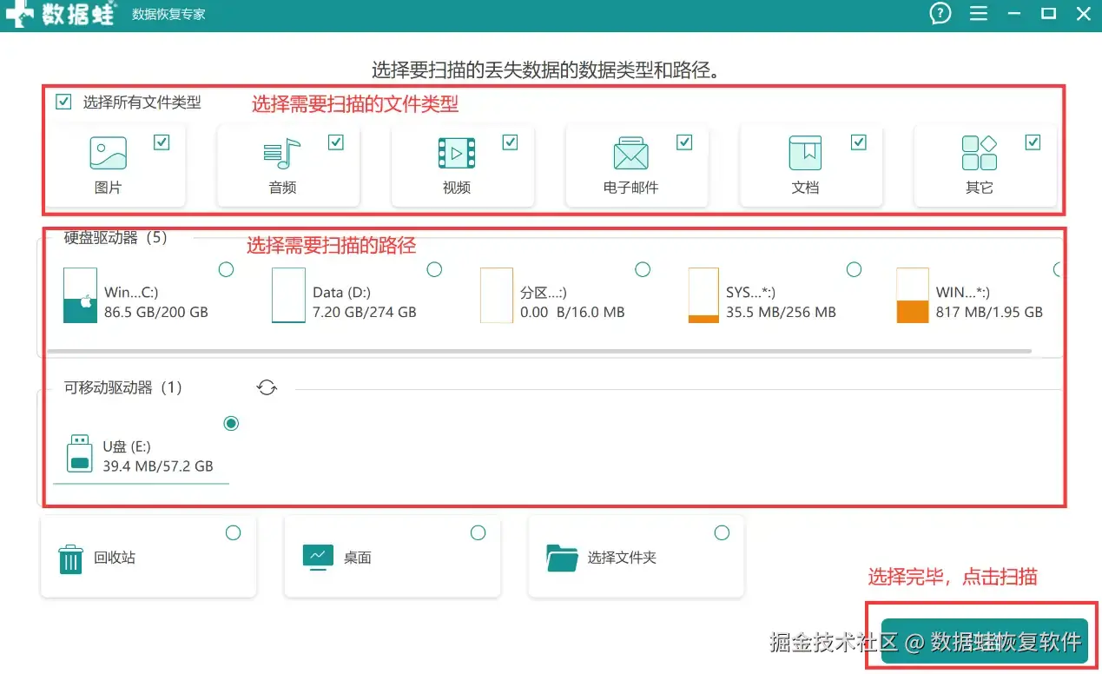
Task: Select the 回收站 radio button
Action: [x=233, y=532]
